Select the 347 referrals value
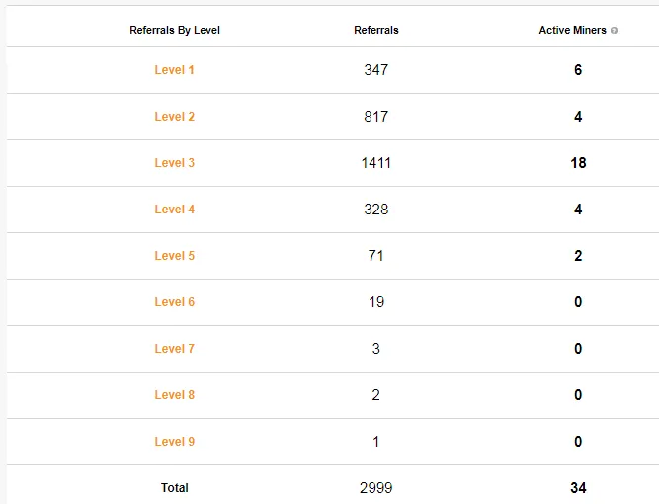The width and height of the screenshot is (659, 504). coord(376,70)
